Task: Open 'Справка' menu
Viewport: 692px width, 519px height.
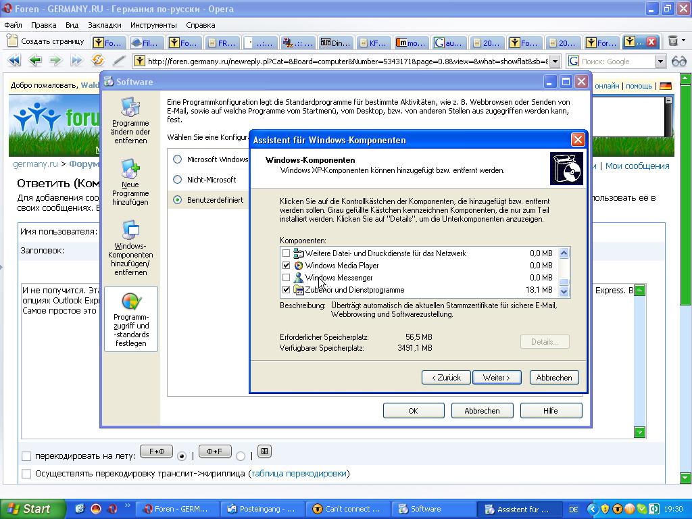Action: coord(200,25)
